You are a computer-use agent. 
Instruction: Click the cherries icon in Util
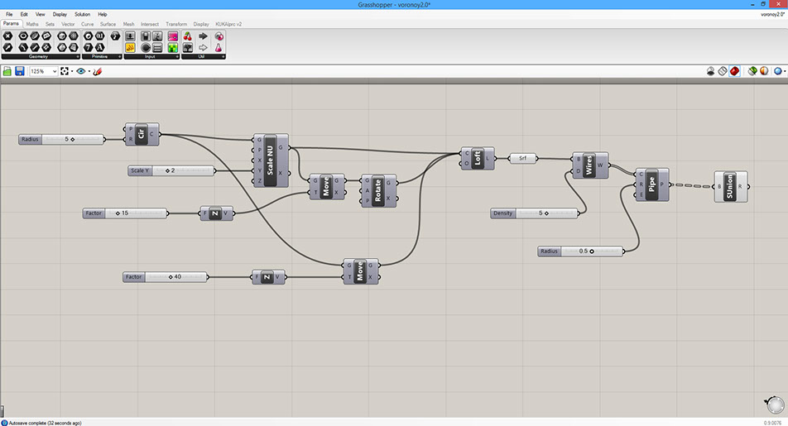coord(187,36)
